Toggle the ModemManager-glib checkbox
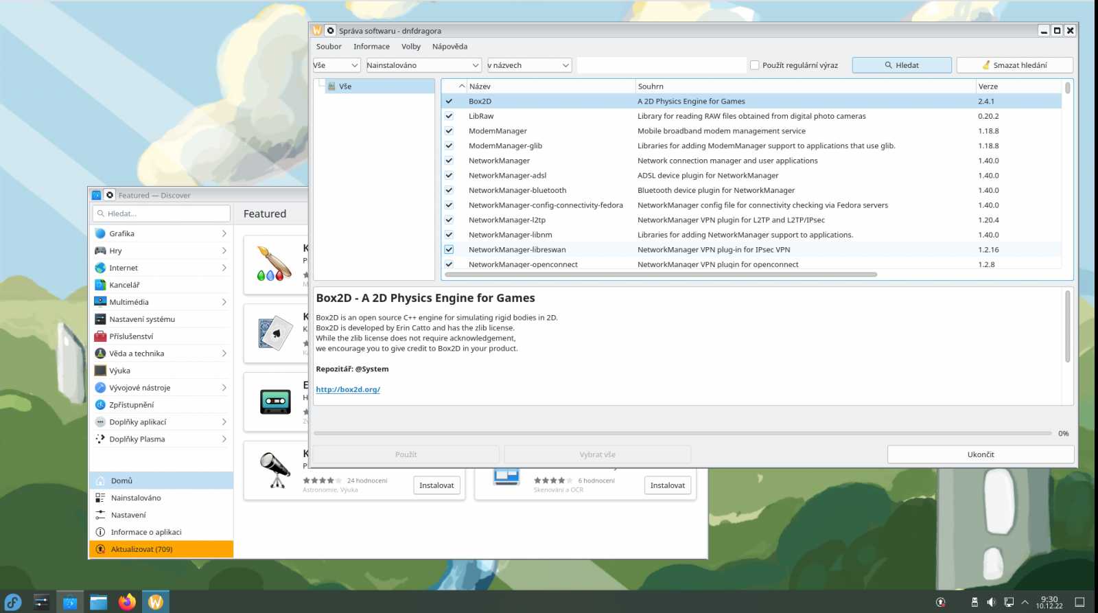The width and height of the screenshot is (1098, 613). tap(449, 146)
